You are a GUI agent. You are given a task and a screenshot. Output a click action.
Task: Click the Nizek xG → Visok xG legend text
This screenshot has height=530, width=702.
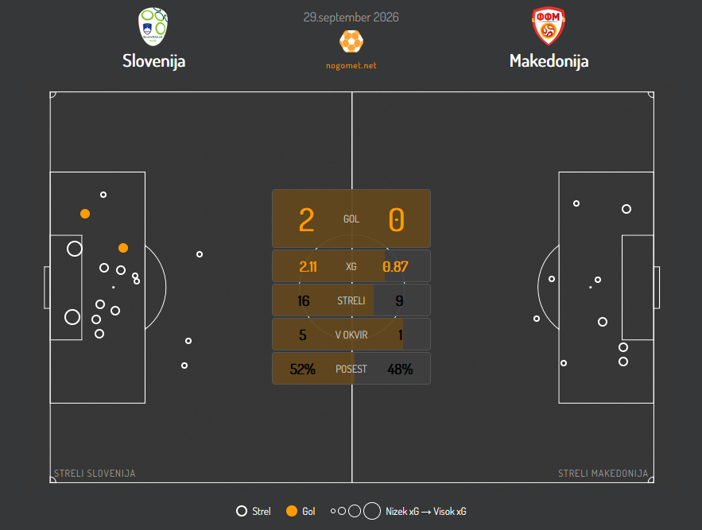[x=426, y=511]
